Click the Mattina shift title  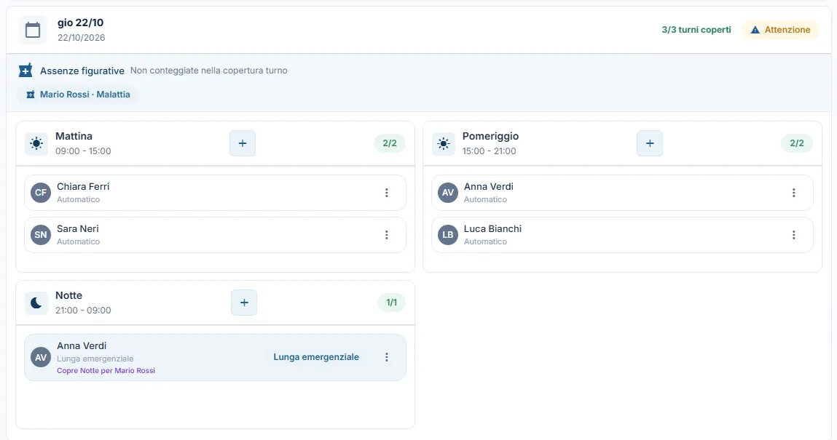(x=74, y=137)
